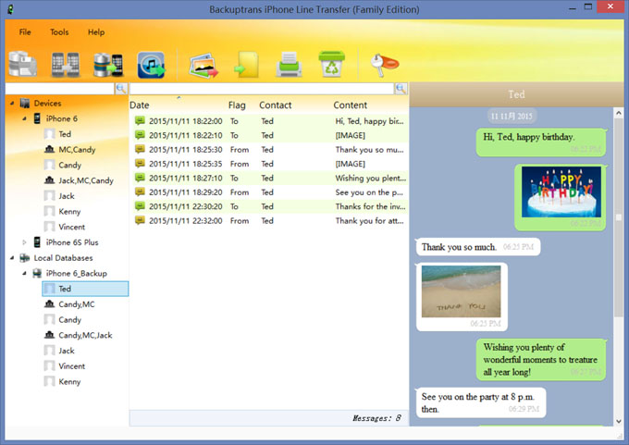Collapse the Local Databases node
Viewport: 629px width, 445px height.
[x=12, y=257]
